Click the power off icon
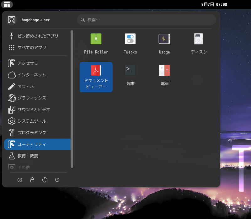251x219 pixels. (57, 180)
